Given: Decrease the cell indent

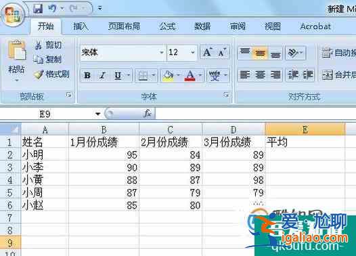Looking at the screenshot, I should pos(293,74).
